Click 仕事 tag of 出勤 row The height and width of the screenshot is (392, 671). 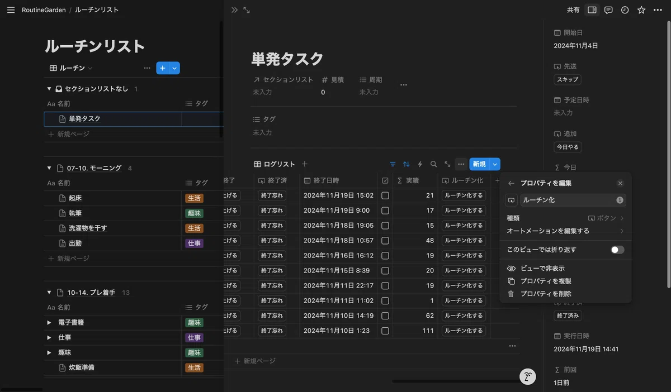pyautogui.click(x=194, y=243)
